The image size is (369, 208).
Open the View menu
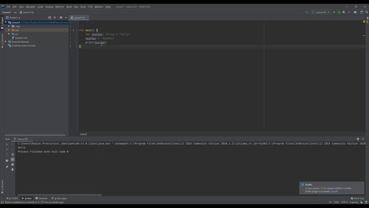pos(21,7)
